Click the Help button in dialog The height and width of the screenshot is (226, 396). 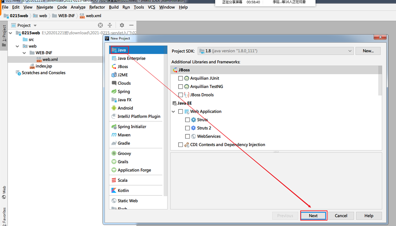[x=369, y=216]
